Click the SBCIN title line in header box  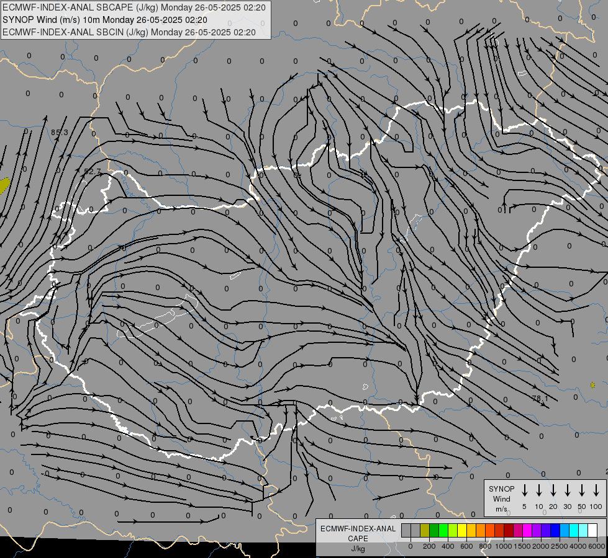(129, 32)
